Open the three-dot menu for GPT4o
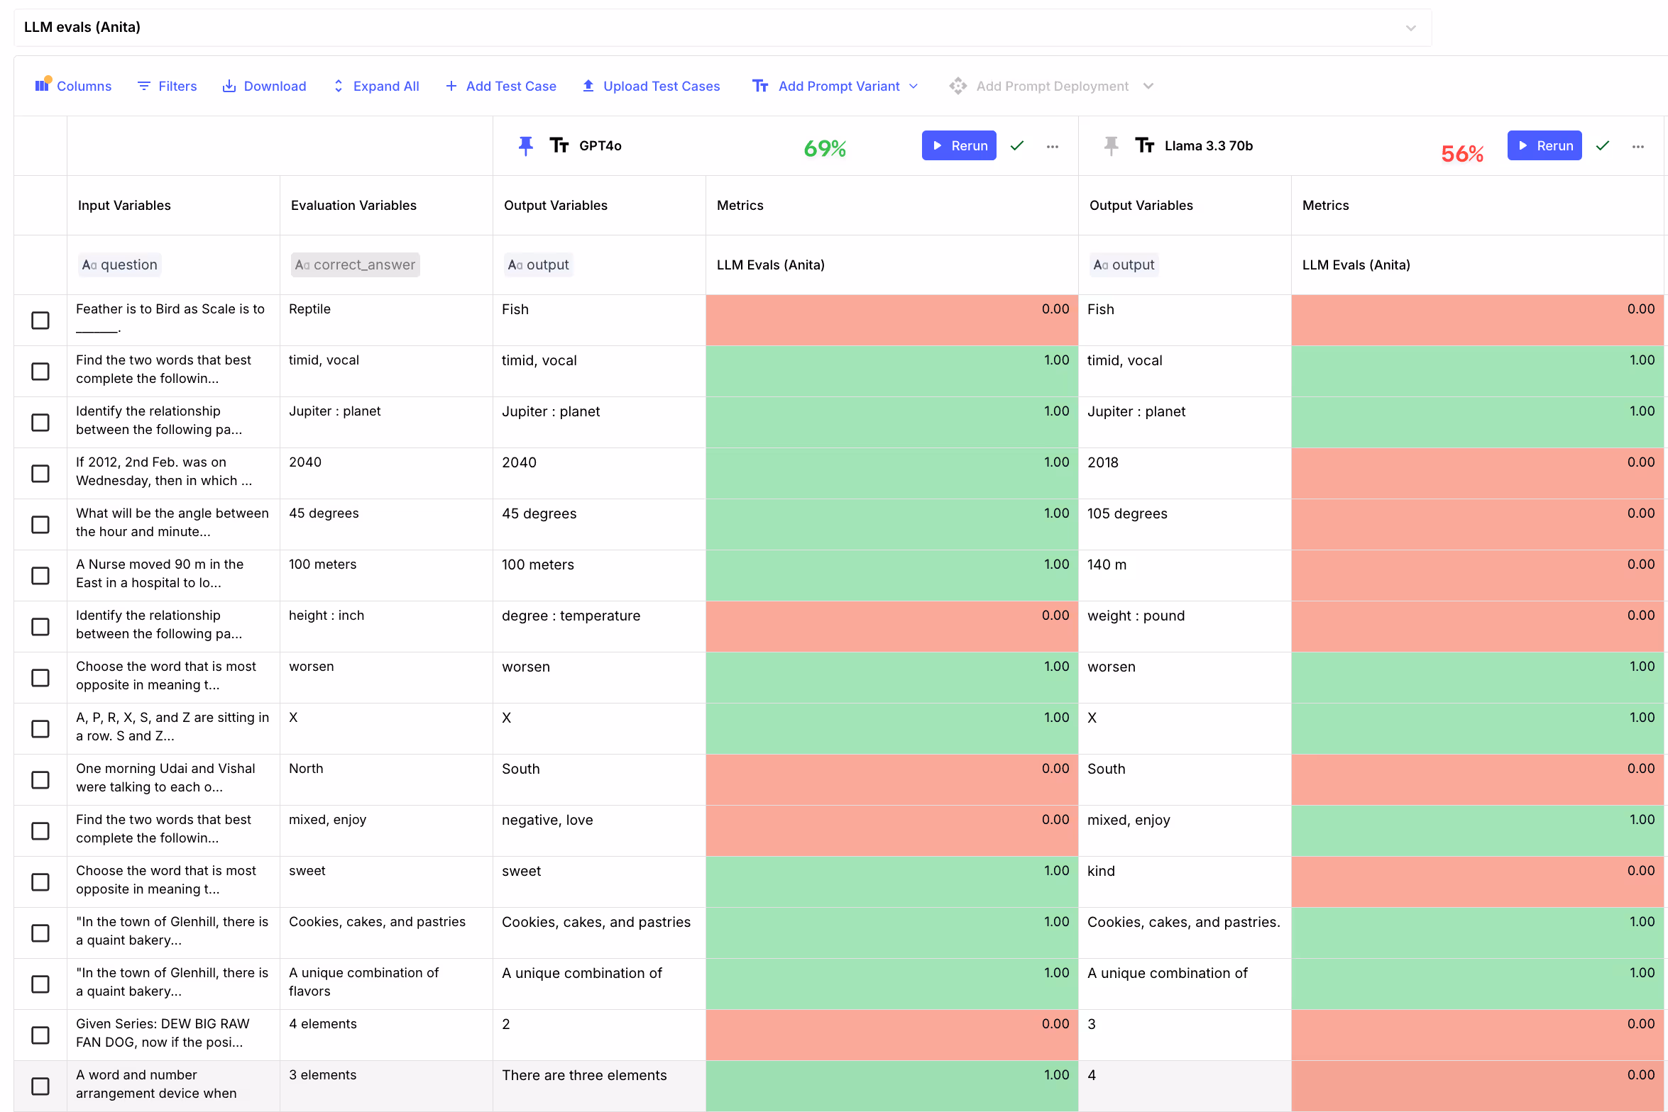Viewport: 1668px width, 1112px height. (x=1053, y=146)
